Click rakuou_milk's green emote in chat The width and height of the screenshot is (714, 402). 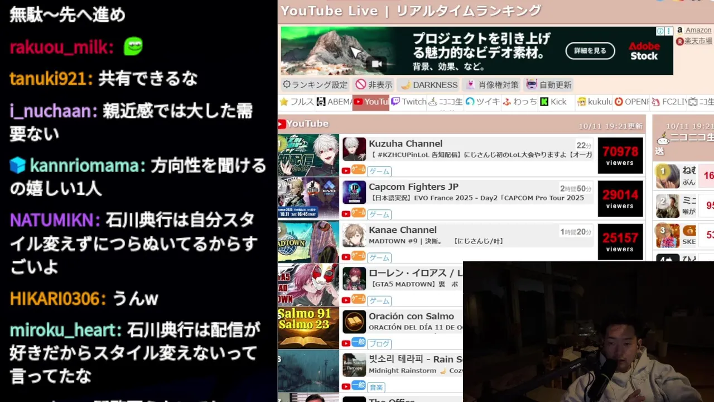(133, 46)
